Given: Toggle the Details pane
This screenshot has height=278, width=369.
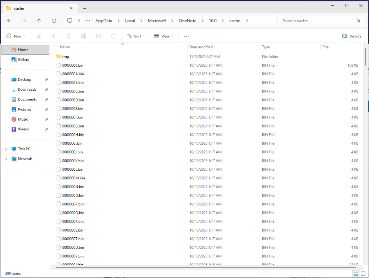Looking at the screenshot, I should coord(352,36).
